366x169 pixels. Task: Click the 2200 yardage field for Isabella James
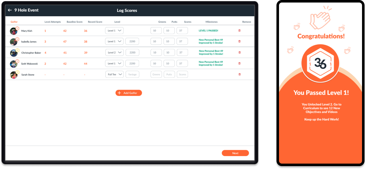point(132,41)
